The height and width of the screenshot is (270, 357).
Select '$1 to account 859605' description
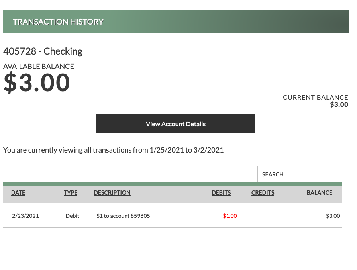coord(123,216)
